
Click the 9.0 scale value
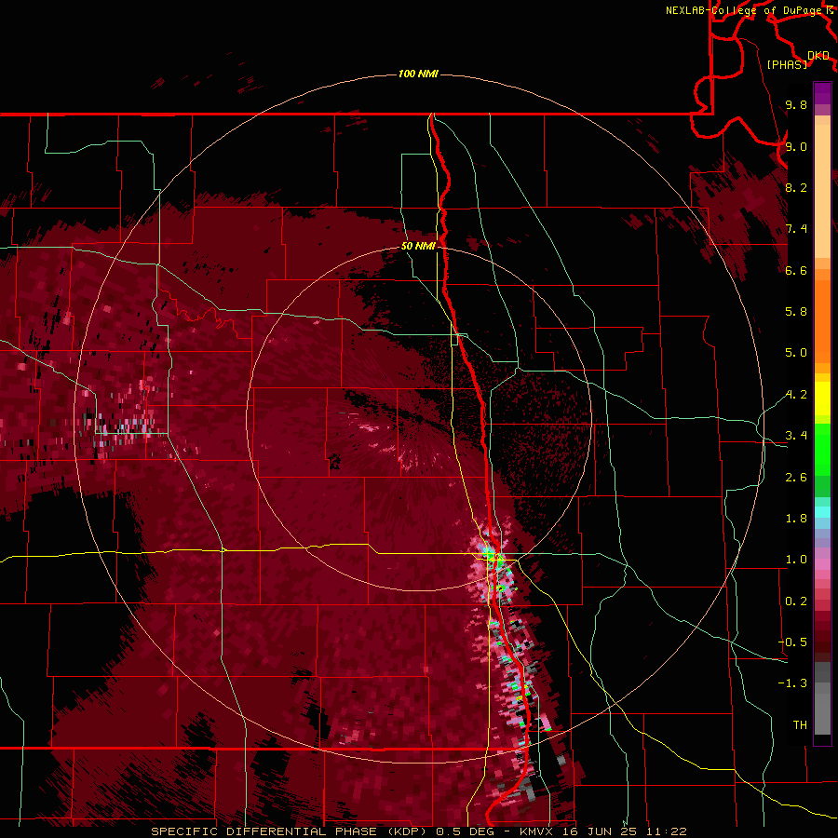(796, 146)
